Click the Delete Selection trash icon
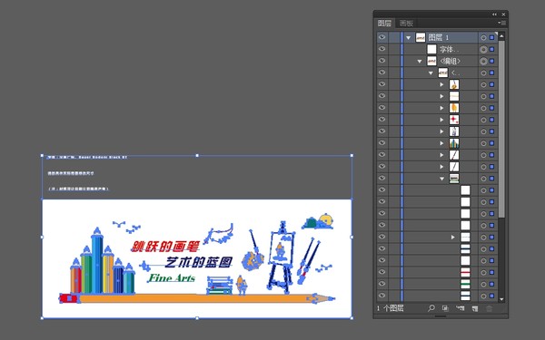Image resolution: width=545 pixels, height=340 pixels. point(489,308)
